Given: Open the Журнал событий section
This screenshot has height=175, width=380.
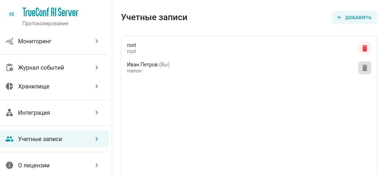Looking at the screenshot, I should (55, 67).
